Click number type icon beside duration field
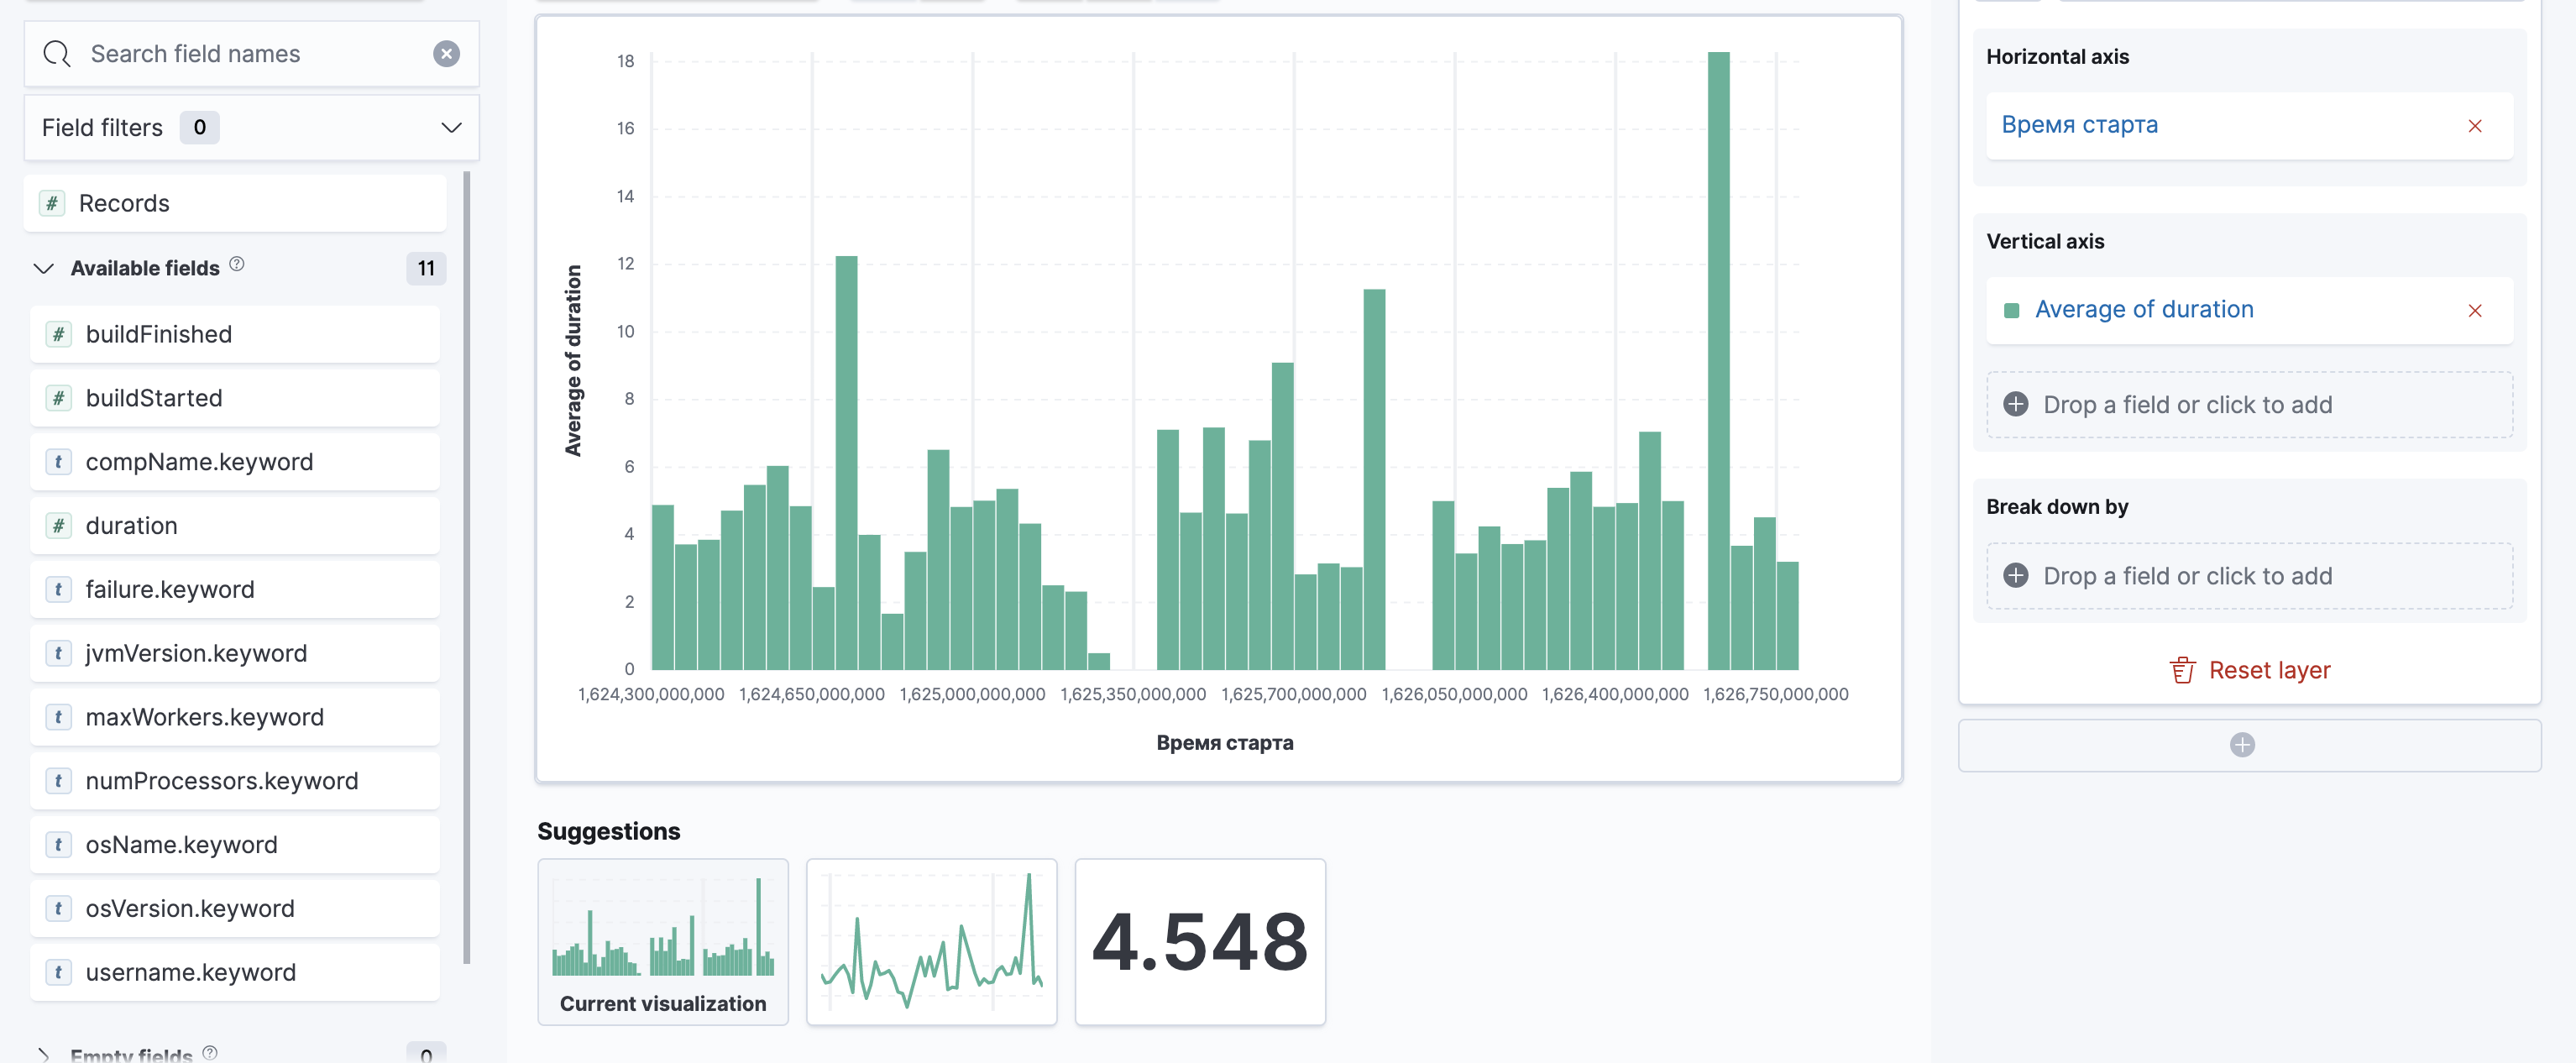2576x1063 pixels. 59,526
